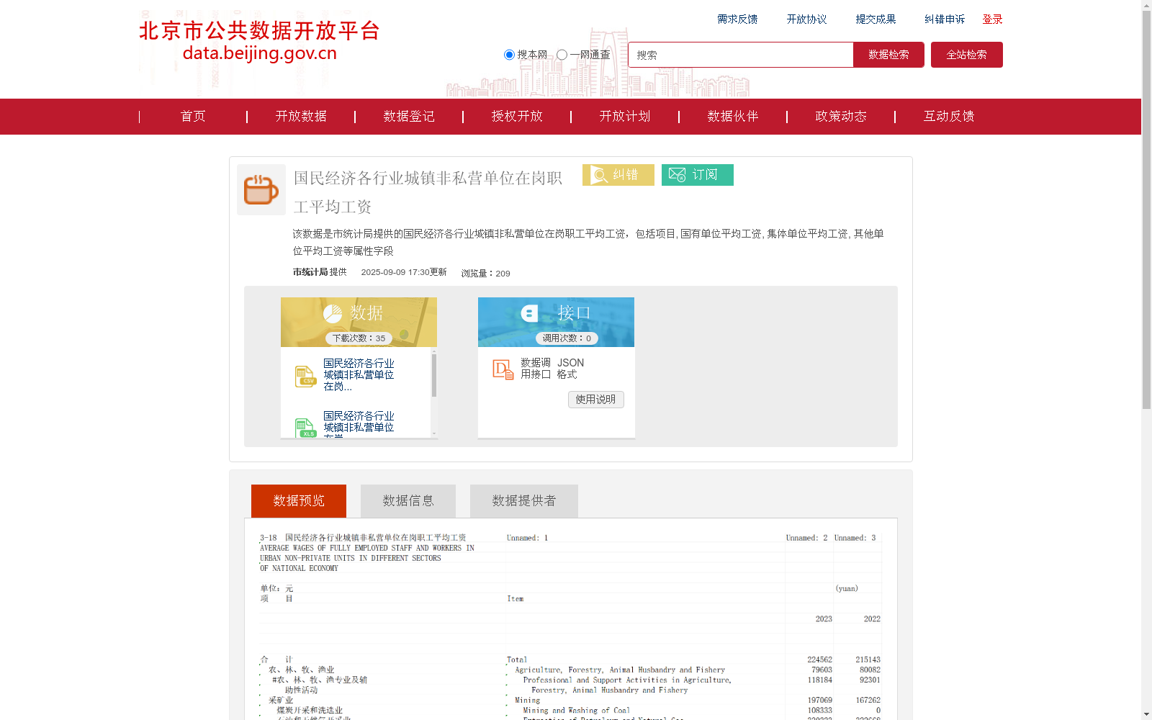Open the XLS file download icon
Image resolution: width=1152 pixels, height=720 pixels.
pyautogui.click(x=305, y=428)
